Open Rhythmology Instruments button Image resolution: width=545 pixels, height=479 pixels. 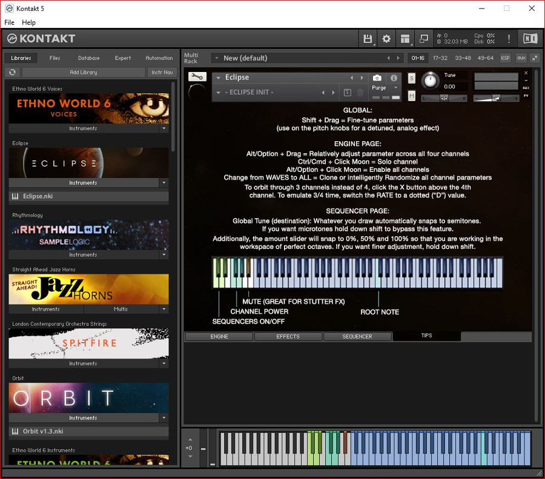click(84, 254)
